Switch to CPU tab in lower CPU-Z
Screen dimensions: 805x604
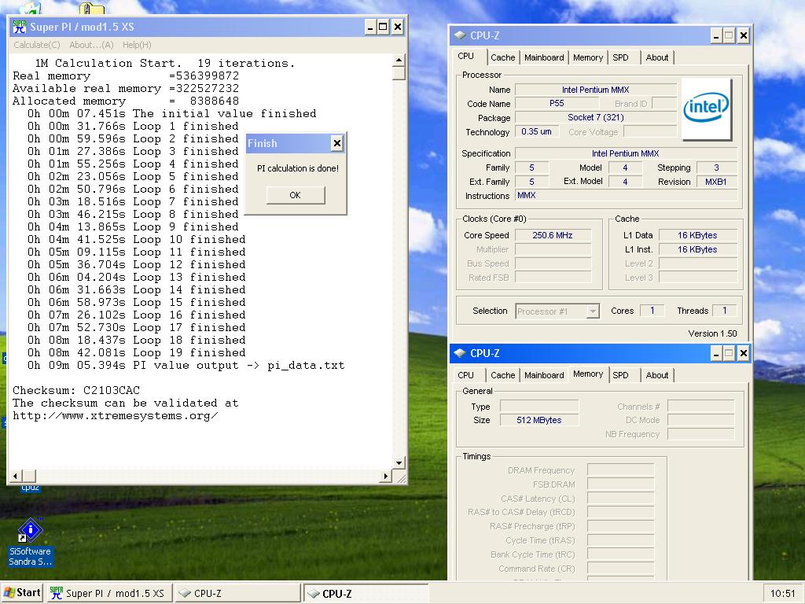(466, 375)
